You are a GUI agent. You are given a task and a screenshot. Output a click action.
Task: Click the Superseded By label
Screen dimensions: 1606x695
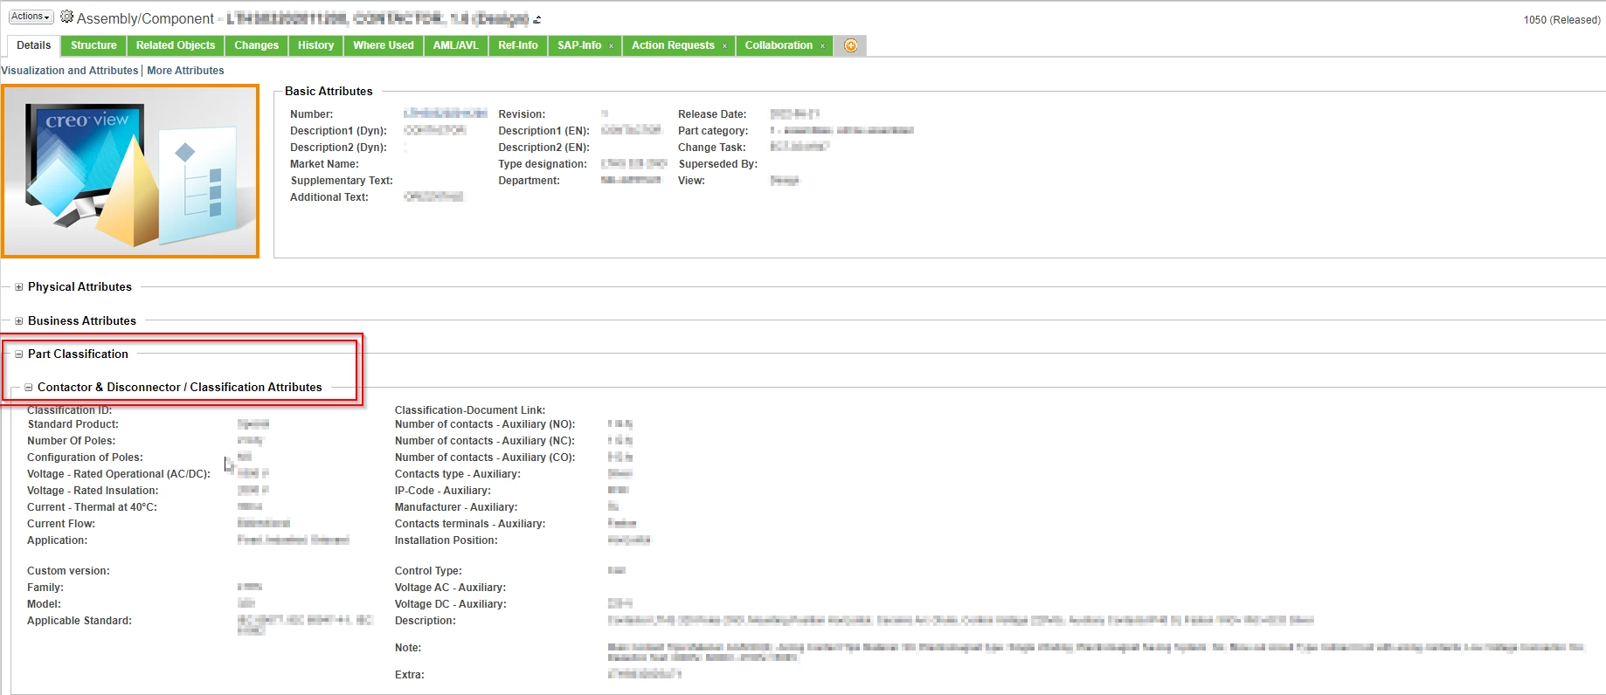pos(718,164)
